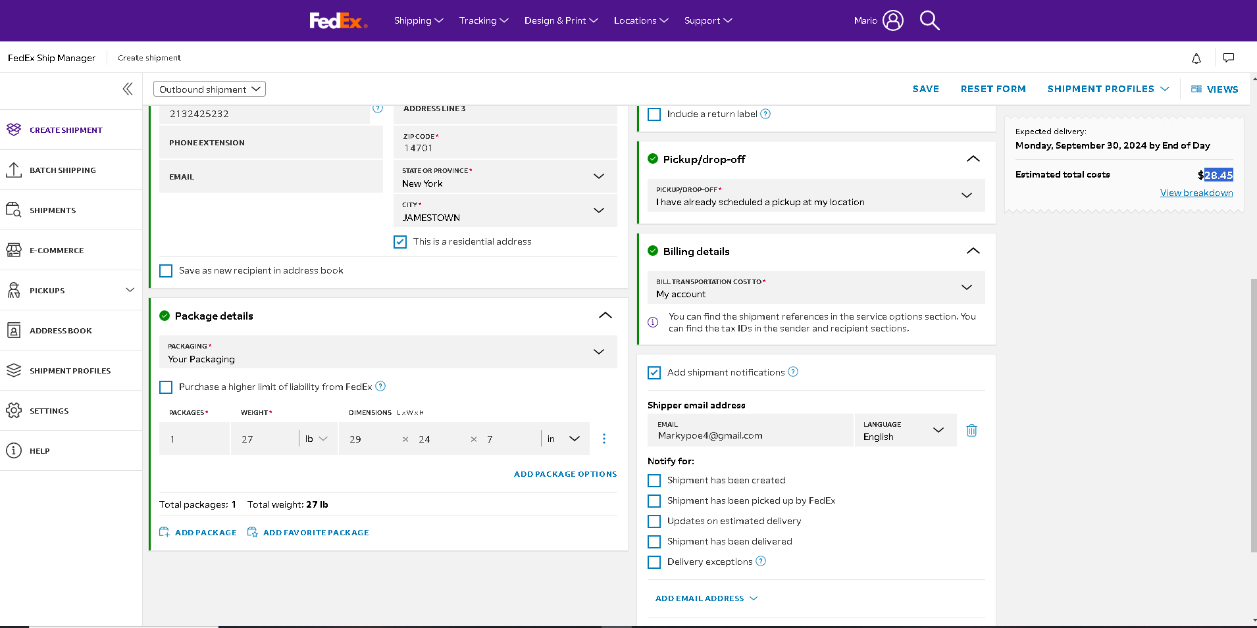The image size is (1257, 628).
Task: Open the Pickup/drop-off option dropdown
Action: point(816,195)
